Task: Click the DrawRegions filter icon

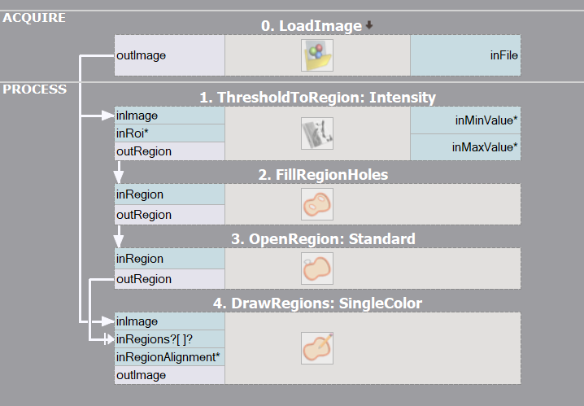Action: (317, 348)
